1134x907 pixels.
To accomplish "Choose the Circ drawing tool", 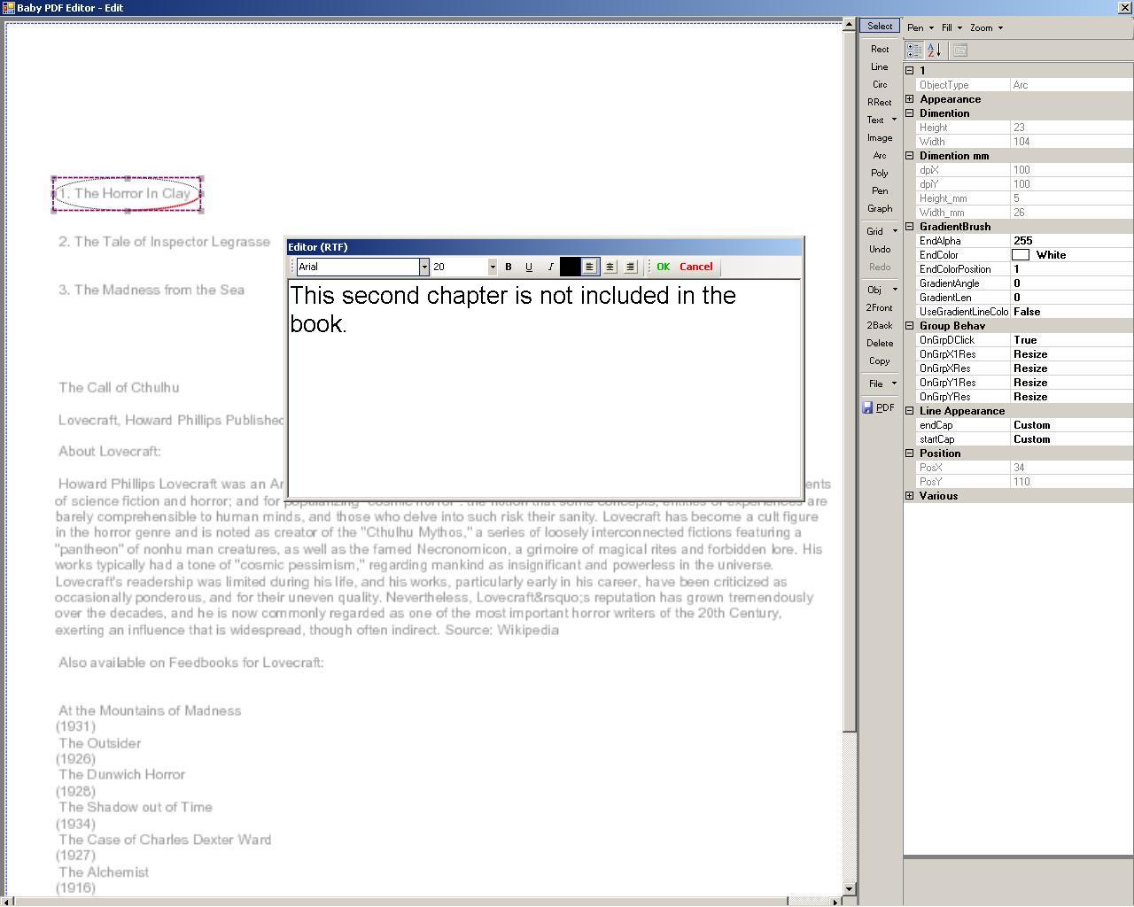I will pyautogui.click(x=880, y=85).
